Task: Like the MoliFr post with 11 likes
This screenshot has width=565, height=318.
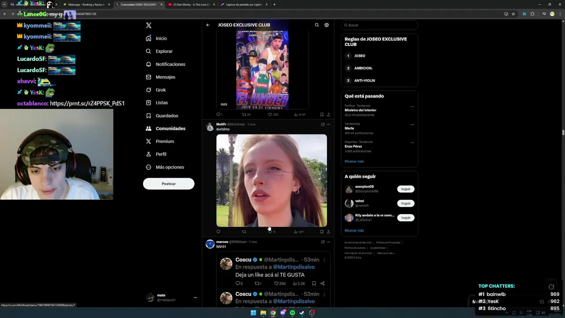Action: pos(271,231)
